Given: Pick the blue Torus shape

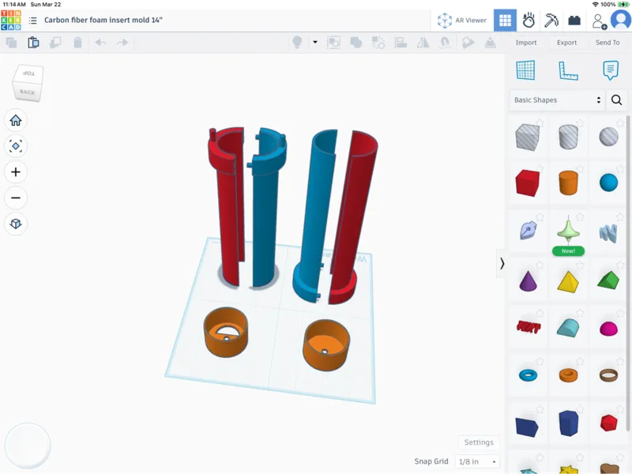Looking at the screenshot, I should pos(528,375).
